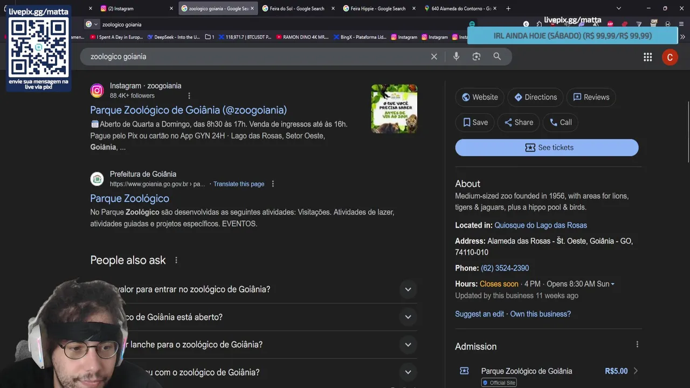Viewport: 690px width, 388px height.
Task: Click the Official Site badge
Action: (499, 383)
